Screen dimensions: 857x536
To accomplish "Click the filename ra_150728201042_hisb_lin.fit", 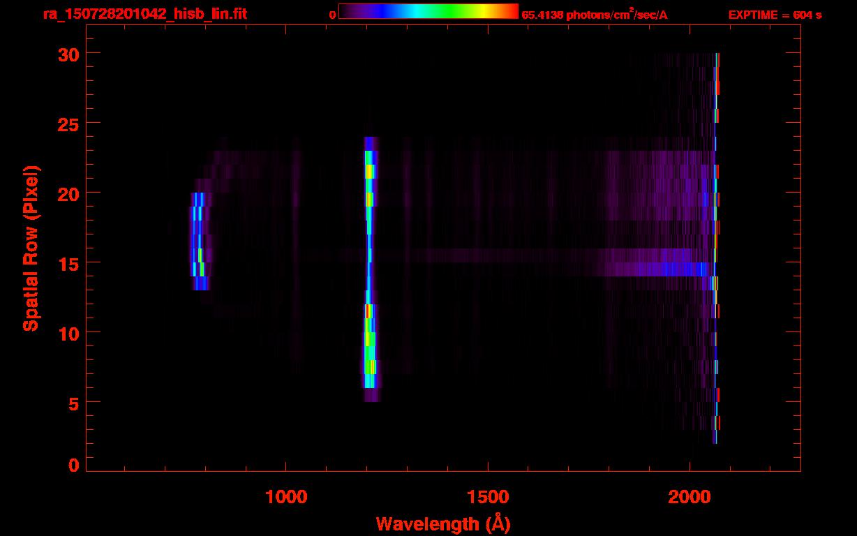I will click(144, 14).
